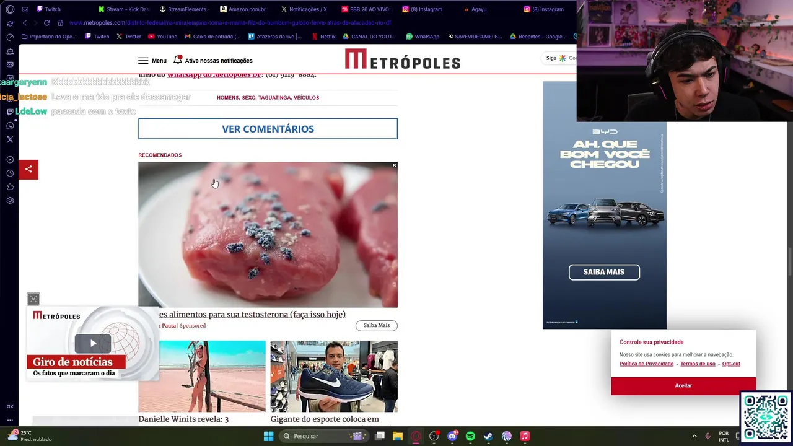Click VER COMENTÁRIOS button
This screenshot has height=446, width=793.
pos(268,129)
